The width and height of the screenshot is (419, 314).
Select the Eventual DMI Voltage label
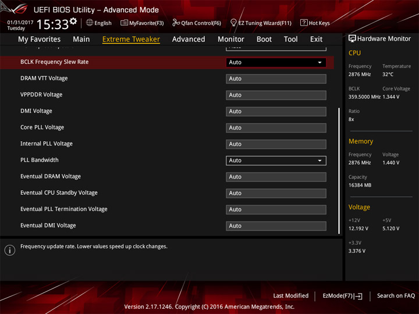tap(48, 226)
